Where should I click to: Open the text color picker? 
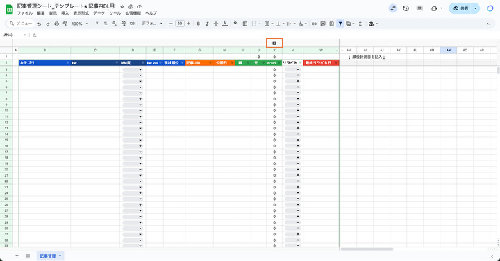225,24
